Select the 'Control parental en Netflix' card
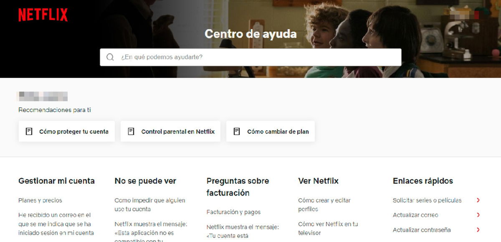 [170, 131]
